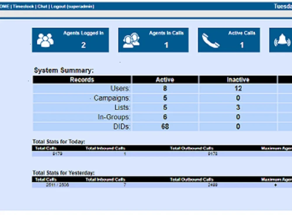Click active Campaigns count 5

click(x=165, y=98)
